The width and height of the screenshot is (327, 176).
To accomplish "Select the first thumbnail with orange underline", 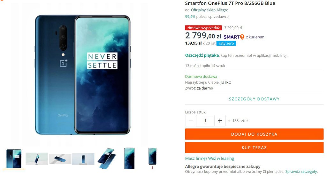I will [14, 159].
